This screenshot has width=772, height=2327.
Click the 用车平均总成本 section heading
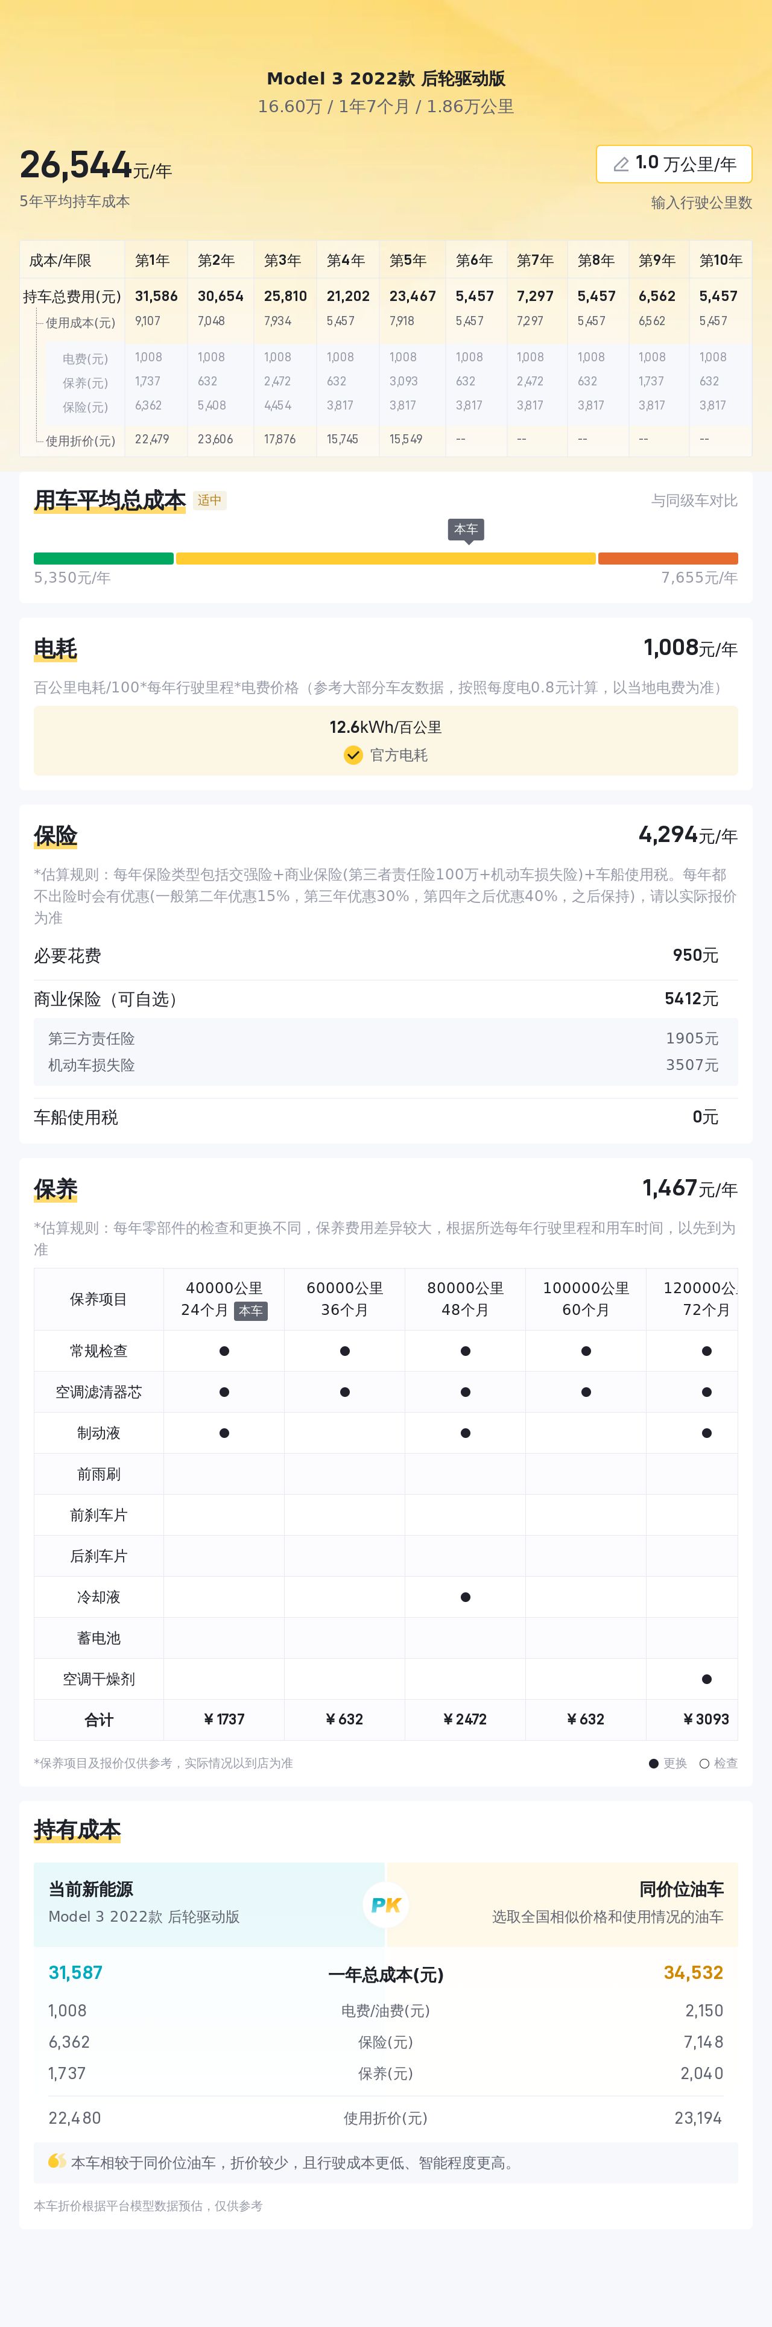[109, 501]
